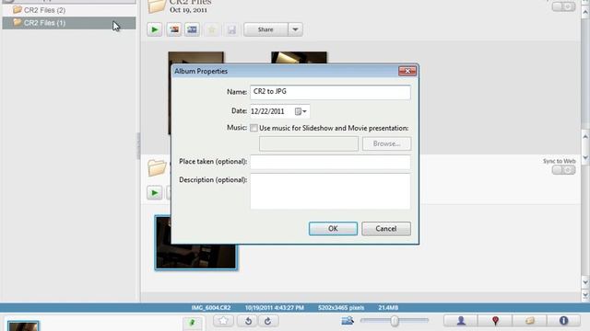
Task: Select the CR2 Files (1) folder
Action: click(x=69, y=23)
